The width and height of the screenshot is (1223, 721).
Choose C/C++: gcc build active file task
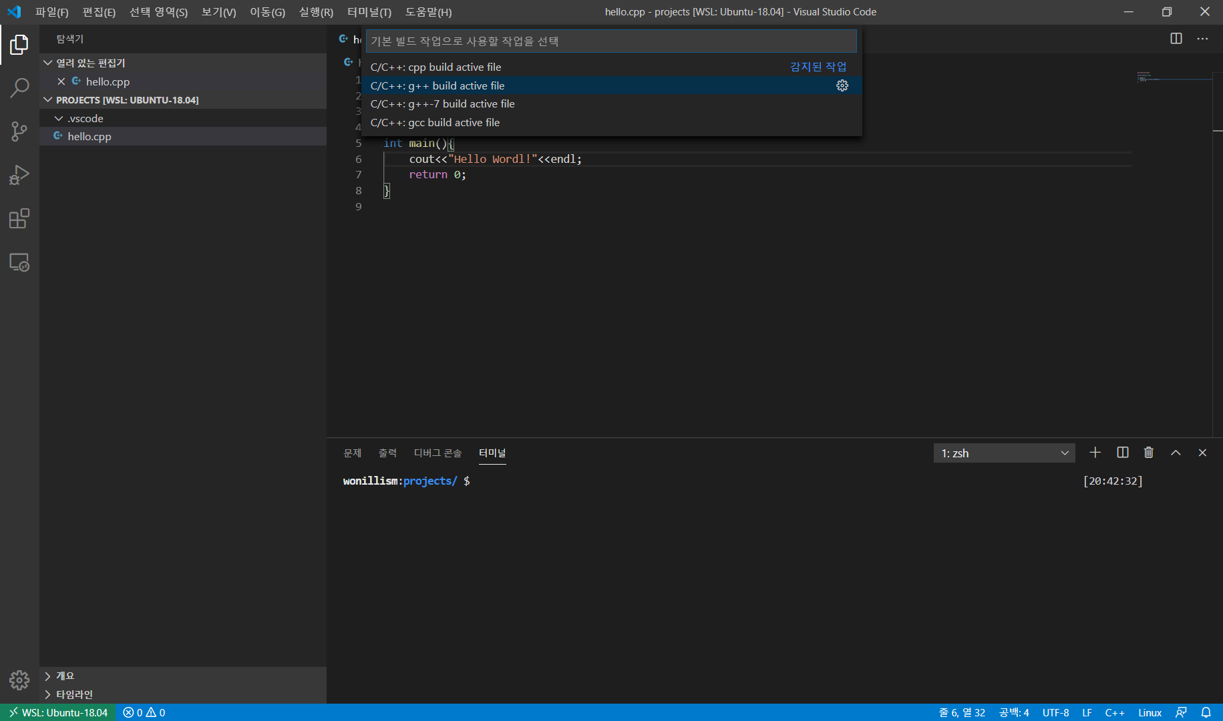coord(611,122)
